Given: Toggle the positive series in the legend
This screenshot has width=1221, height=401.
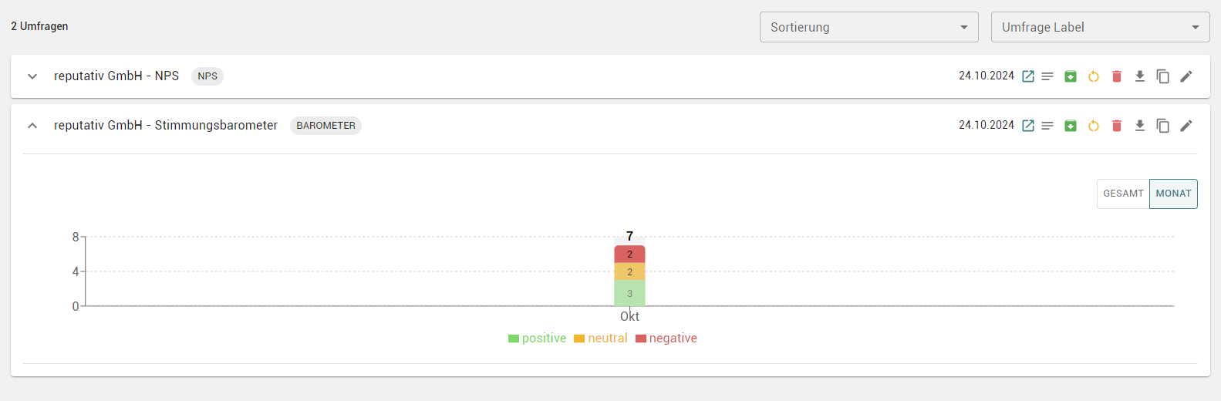Looking at the screenshot, I should tap(538, 339).
